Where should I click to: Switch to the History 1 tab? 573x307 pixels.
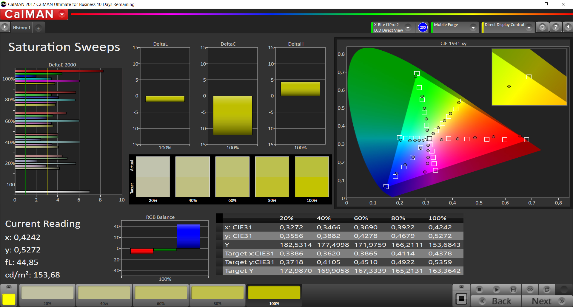point(22,28)
